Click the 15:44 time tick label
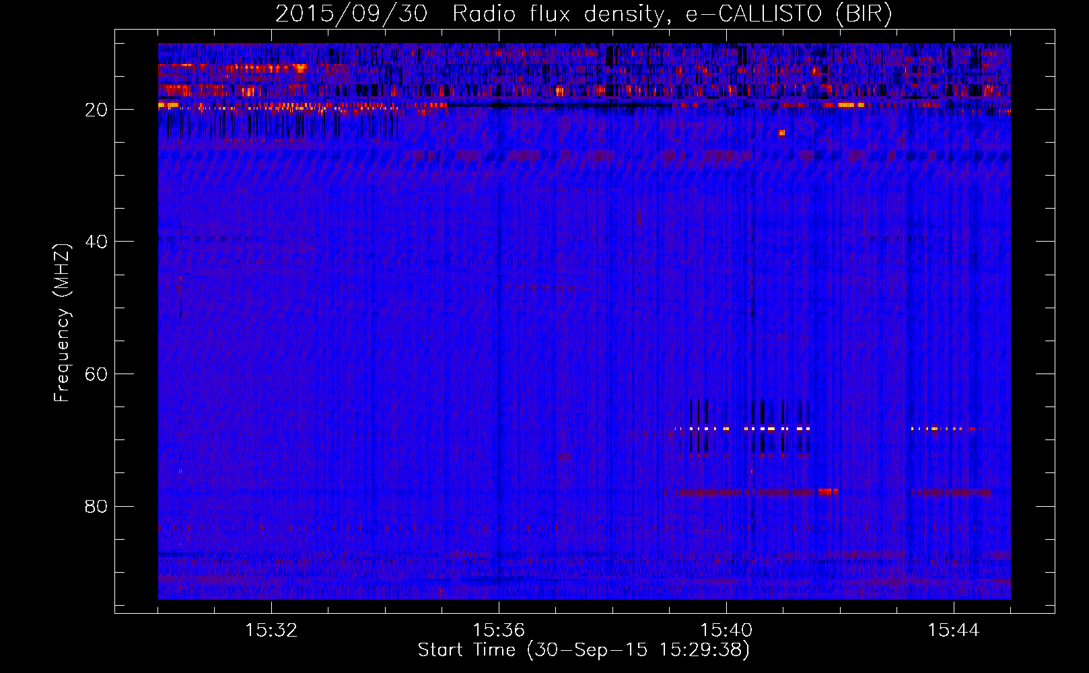The image size is (1089, 673). [x=954, y=631]
